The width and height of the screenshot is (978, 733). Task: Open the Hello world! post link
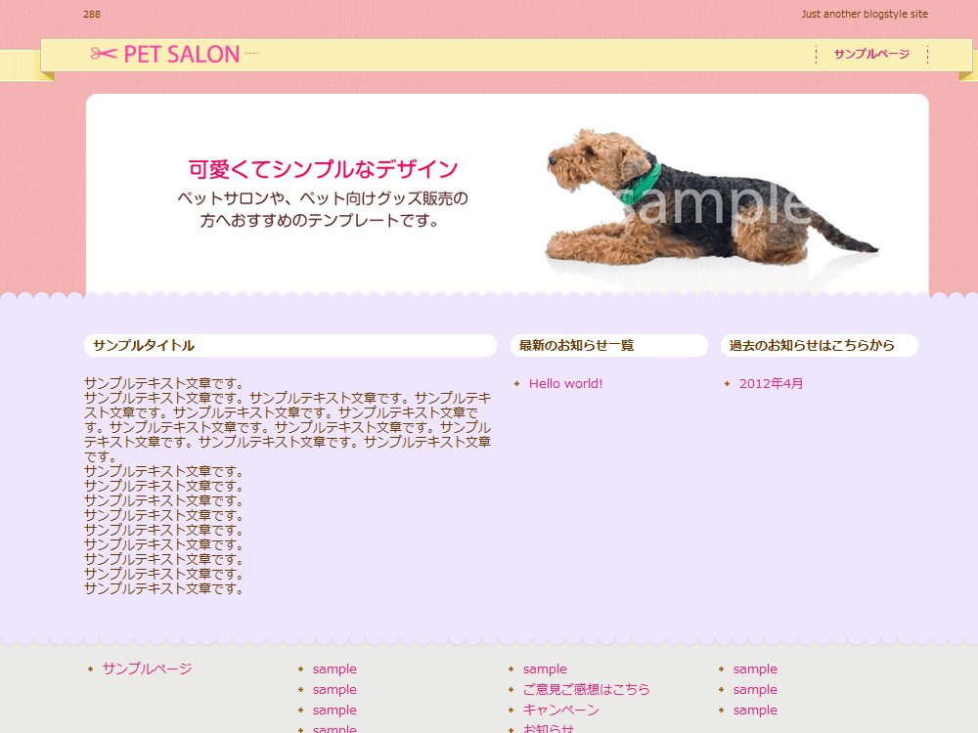point(565,384)
